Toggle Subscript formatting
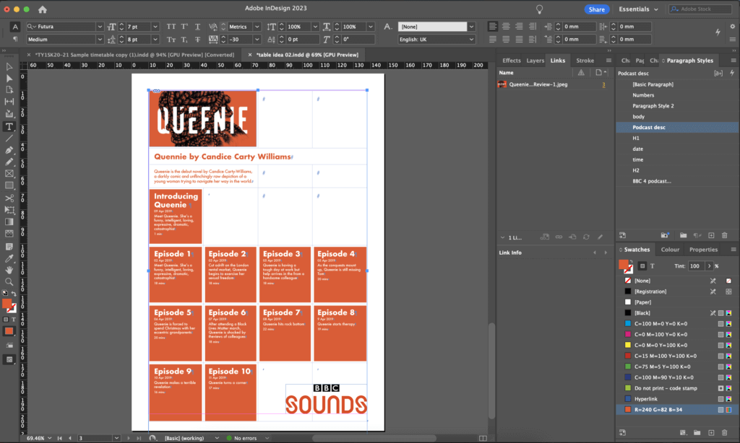Screen dimensions: 740x443 (x=184, y=40)
